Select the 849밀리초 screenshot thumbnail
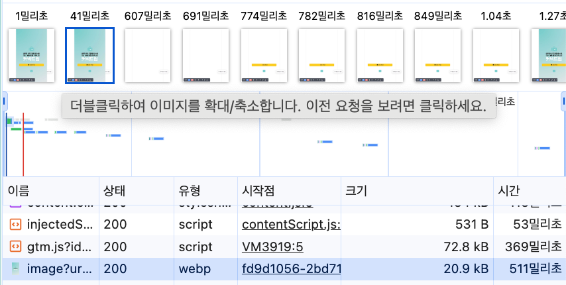 [x=437, y=56]
